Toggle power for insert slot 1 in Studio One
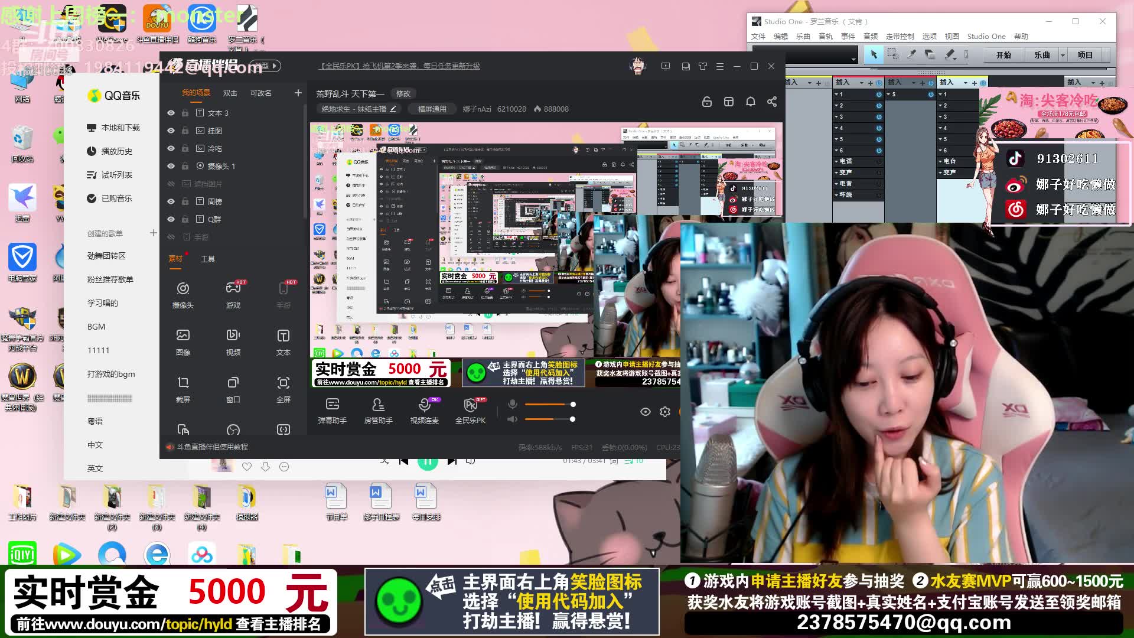 coord(879,95)
